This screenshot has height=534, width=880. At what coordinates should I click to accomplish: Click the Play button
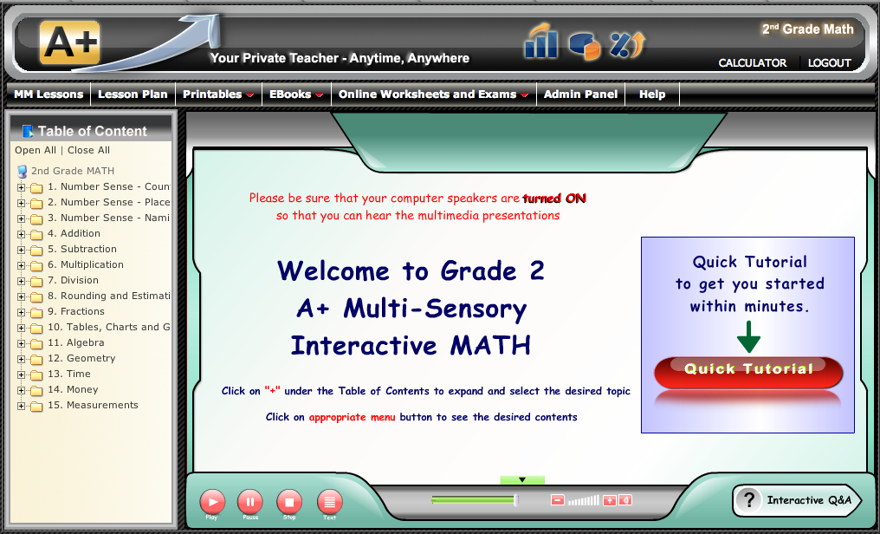pyautogui.click(x=212, y=501)
